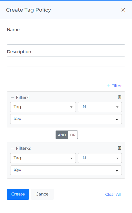Add a new filter via + Filter

pos(114,86)
